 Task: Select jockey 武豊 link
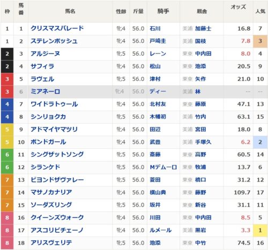(x=155, y=142)
